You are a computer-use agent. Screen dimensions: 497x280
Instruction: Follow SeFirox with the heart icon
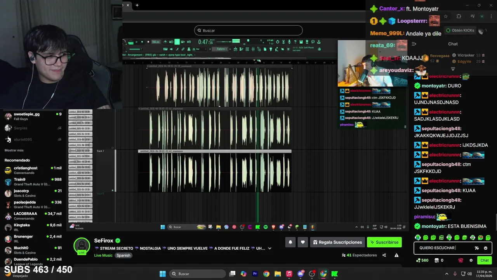[x=303, y=242]
